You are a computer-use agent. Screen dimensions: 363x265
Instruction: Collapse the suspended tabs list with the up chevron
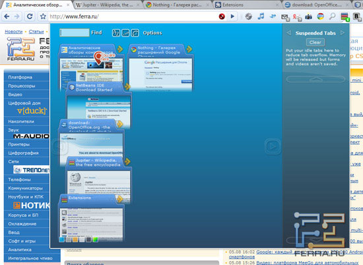pos(316,79)
